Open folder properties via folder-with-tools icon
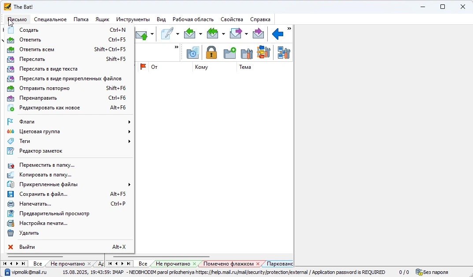Viewport: 473px width, 277px height. point(247,53)
